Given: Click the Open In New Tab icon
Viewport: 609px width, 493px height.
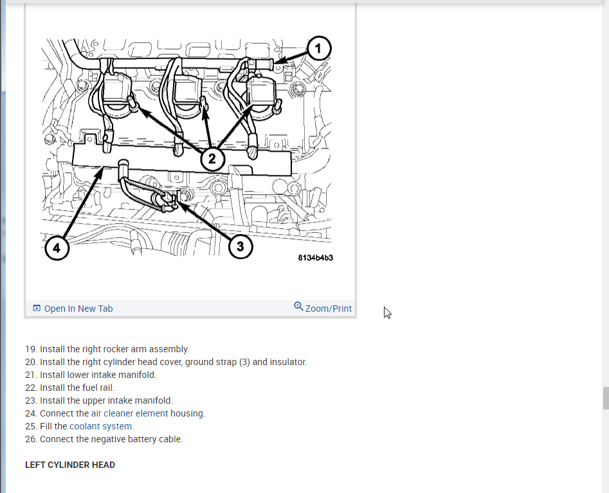Looking at the screenshot, I should [x=37, y=309].
